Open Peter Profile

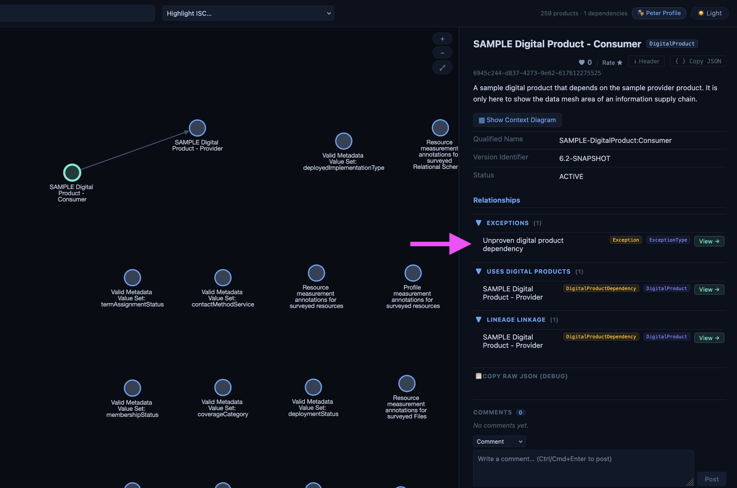[659, 13]
